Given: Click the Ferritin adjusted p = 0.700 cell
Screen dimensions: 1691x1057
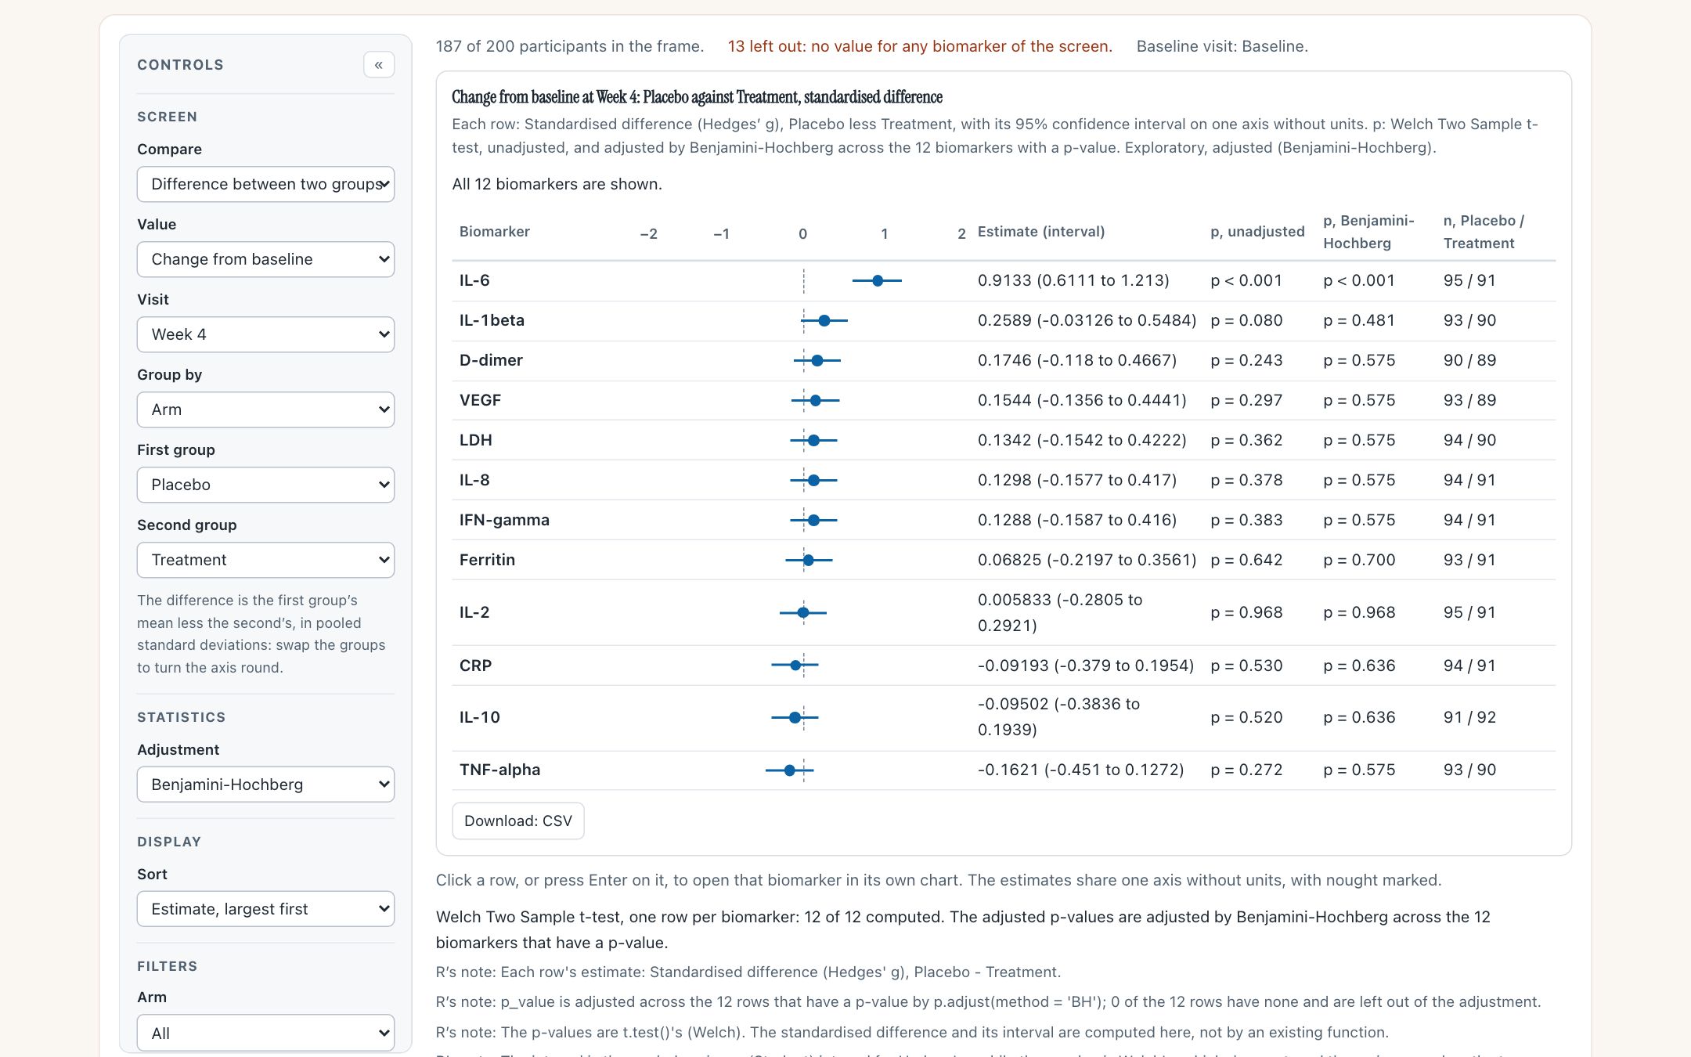Looking at the screenshot, I should pyautogui.click(x=1359, y=560).
